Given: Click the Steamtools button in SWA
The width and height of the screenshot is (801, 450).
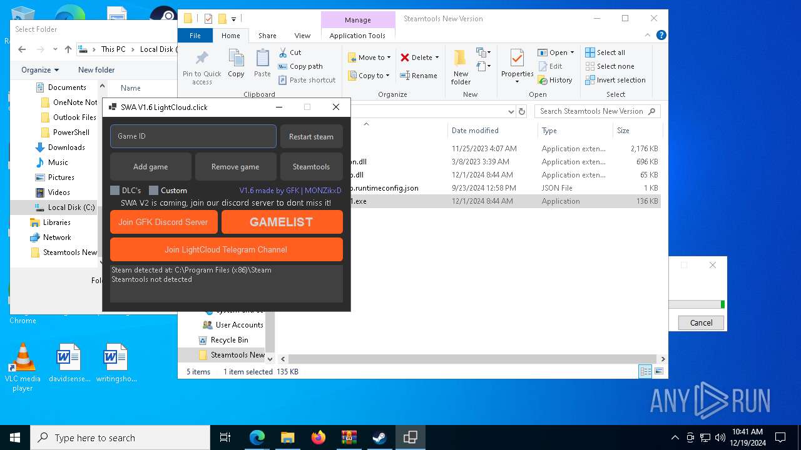Looking at the screenshot, I should tap(311, 167).
